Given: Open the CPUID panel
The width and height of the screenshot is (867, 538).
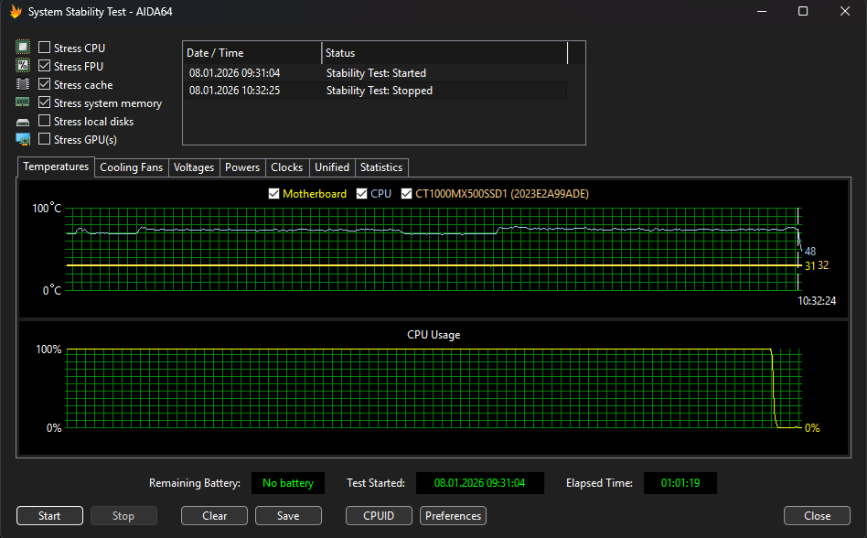Looking at the screenshot, I should (x=379, y=516).
